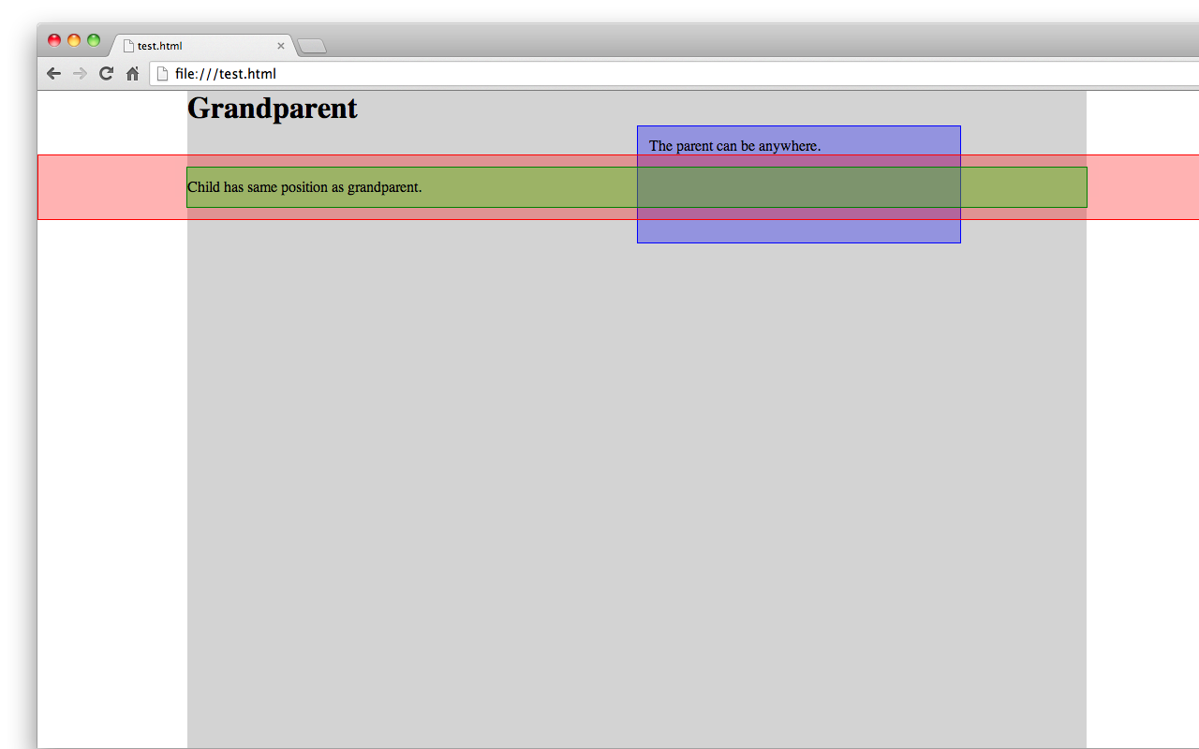The width and height of the screenshot is (1199, 749).
Task: Reload the page with the refresh icon
Action: [x=106, y=74]
